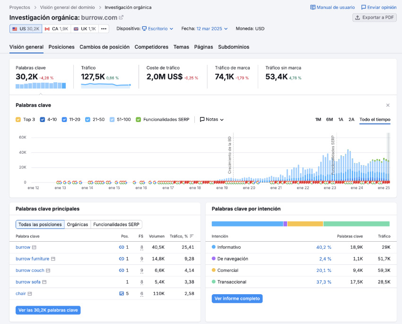The width and height of the screenshot is (402, 324).
Task: Open the burrow sofa keyword link
Action: point(28,282)
